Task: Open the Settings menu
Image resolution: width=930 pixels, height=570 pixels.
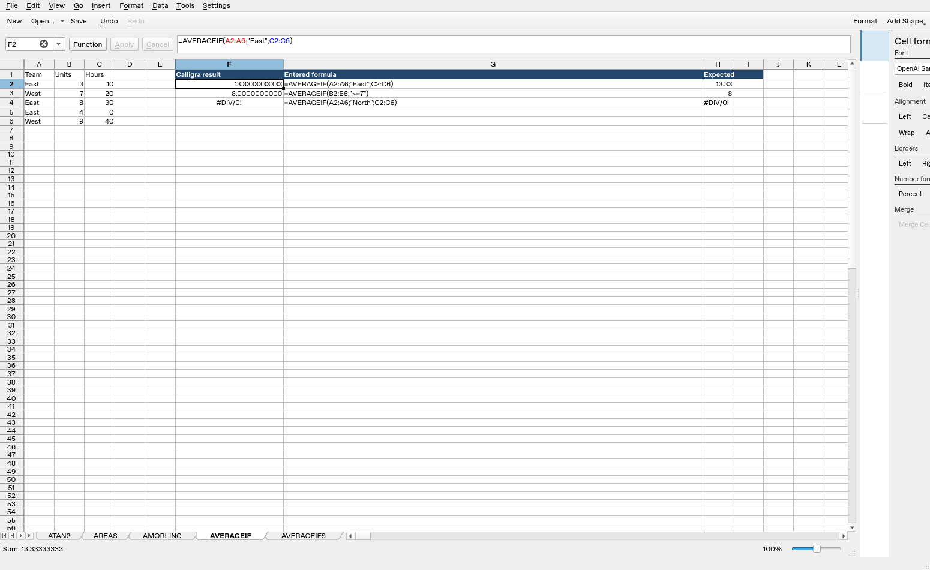Action: [x=216, y=5]
